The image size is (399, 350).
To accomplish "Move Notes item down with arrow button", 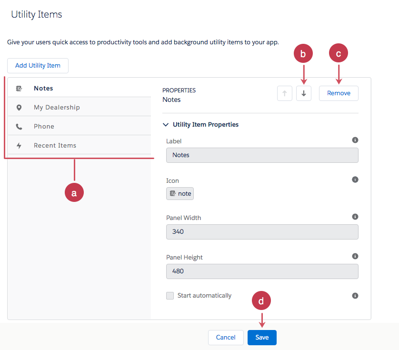I will click(304, 93).
